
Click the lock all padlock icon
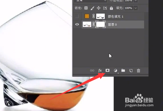tap(111, 8)
